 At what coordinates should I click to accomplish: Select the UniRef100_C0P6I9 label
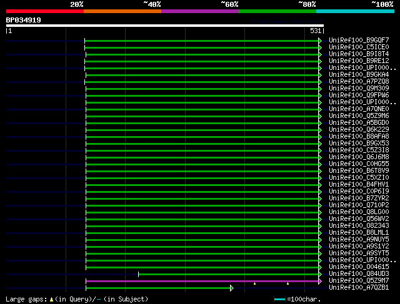pos(359,192)
